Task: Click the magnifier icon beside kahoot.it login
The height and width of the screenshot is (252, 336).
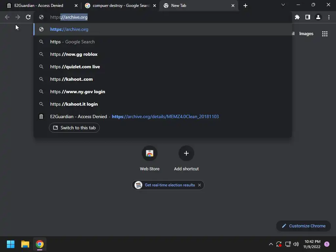Action: (41, 104)
